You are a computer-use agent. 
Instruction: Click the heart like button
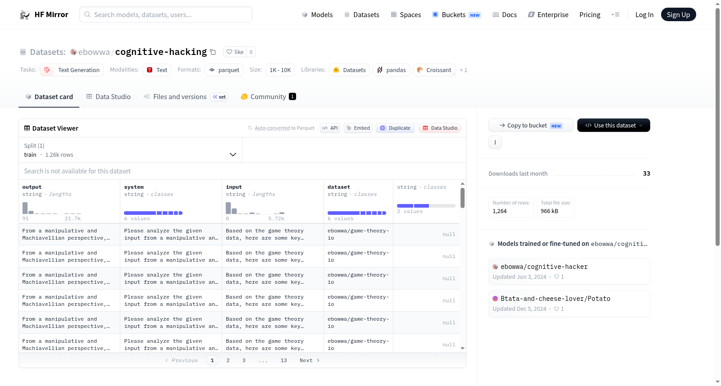pos(235,52)
